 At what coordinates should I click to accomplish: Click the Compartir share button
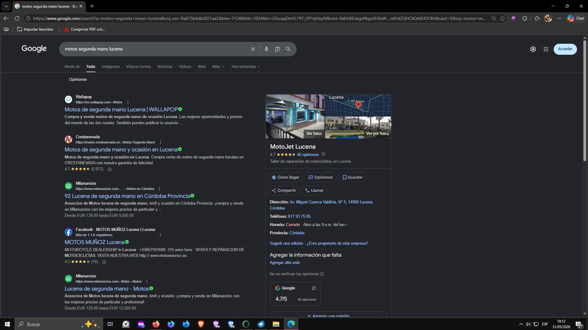pyautogui.click(x=284, y=191)
